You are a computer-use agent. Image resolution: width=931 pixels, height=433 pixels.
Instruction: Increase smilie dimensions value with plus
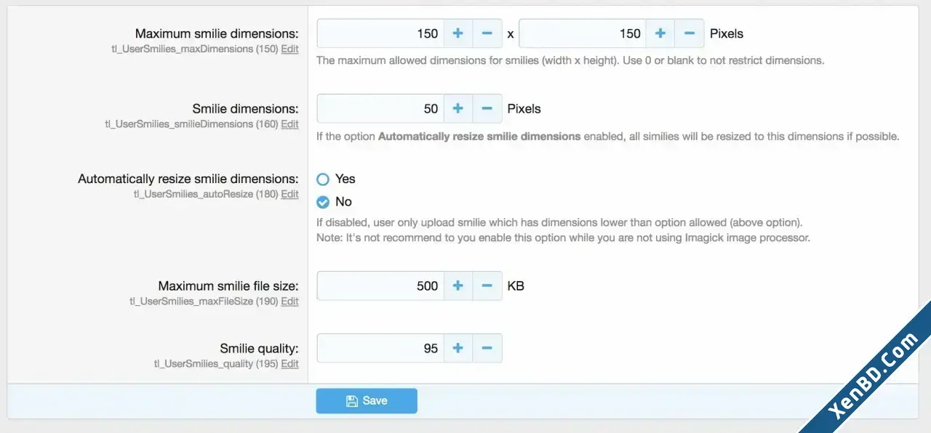tap(457, 108)
